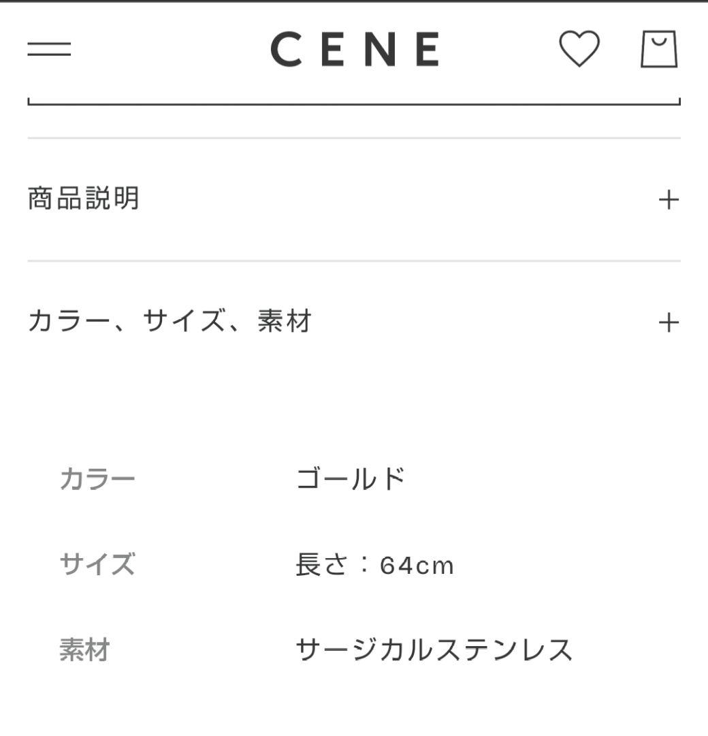708x736 pixels.
Task: Click the divider line above 商品説明
Action: (x=354, y=138)
